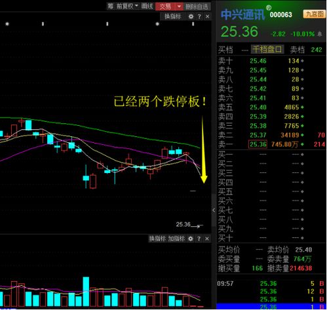Click the 卖五 price 25.40

pyautogui.click(x=258, y=107)
